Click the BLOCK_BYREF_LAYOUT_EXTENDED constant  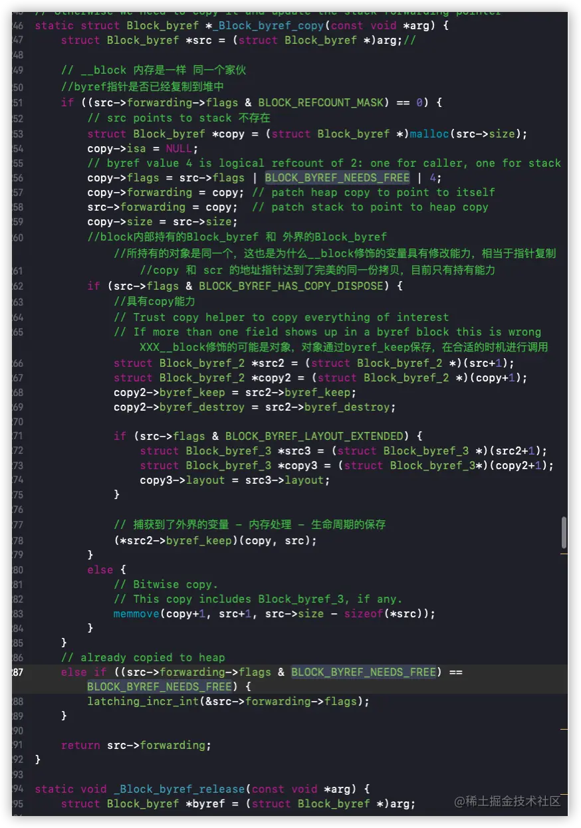(x=314, y=436)
